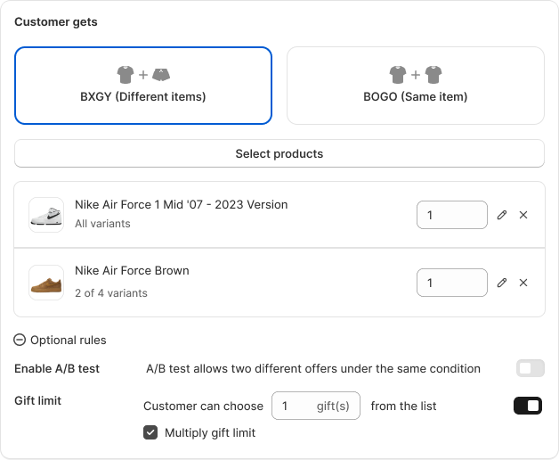This screenshot has height=460, width=559.
Task: Remove Nike Air Force 1 Mid '07 product
Action: point(523,215)
